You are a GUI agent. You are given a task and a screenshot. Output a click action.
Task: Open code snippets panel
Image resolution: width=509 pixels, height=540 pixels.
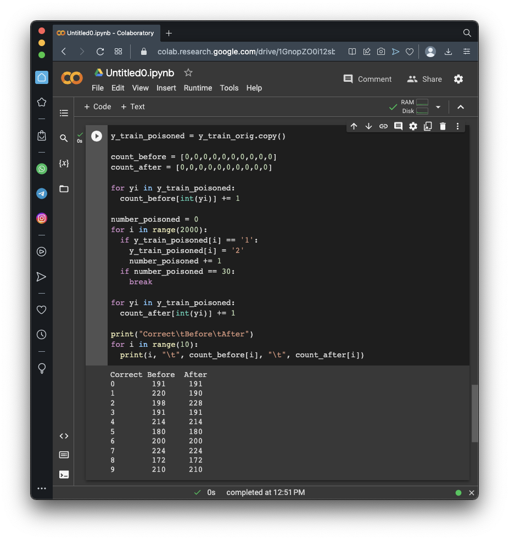(64, 436)
